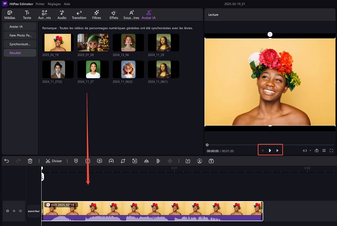Select Synchronisati... in the sidebar
Viewport: 337px width, 226px height.
20,44
